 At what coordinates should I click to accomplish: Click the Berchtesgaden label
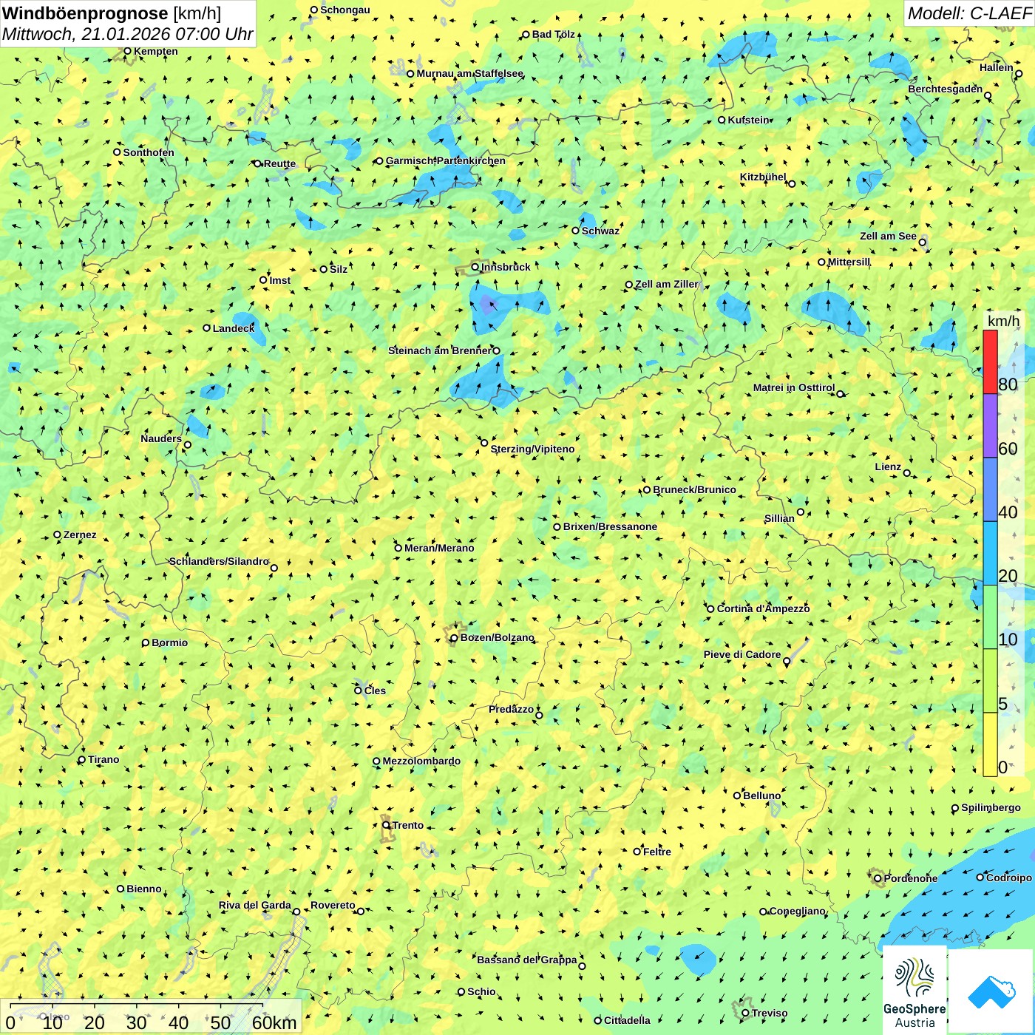(946, 89)
